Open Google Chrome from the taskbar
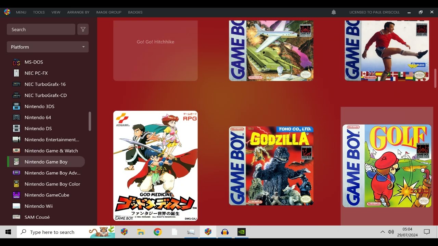Image resolution: width=438 pixels, height=246 pixels. (157, 232)
